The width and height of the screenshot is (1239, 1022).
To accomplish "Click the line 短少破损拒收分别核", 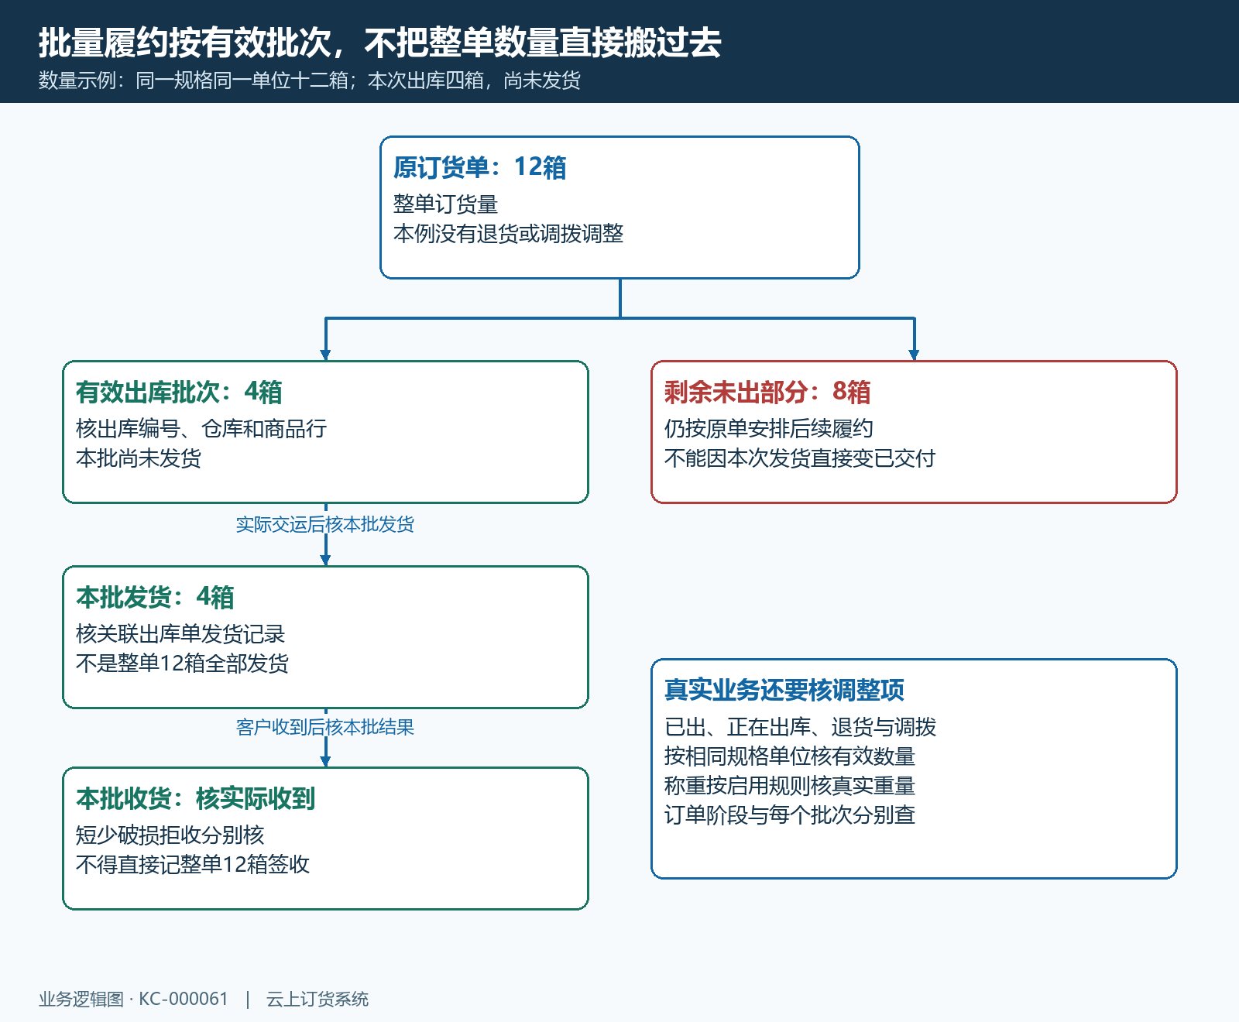I will pos(170,835).
